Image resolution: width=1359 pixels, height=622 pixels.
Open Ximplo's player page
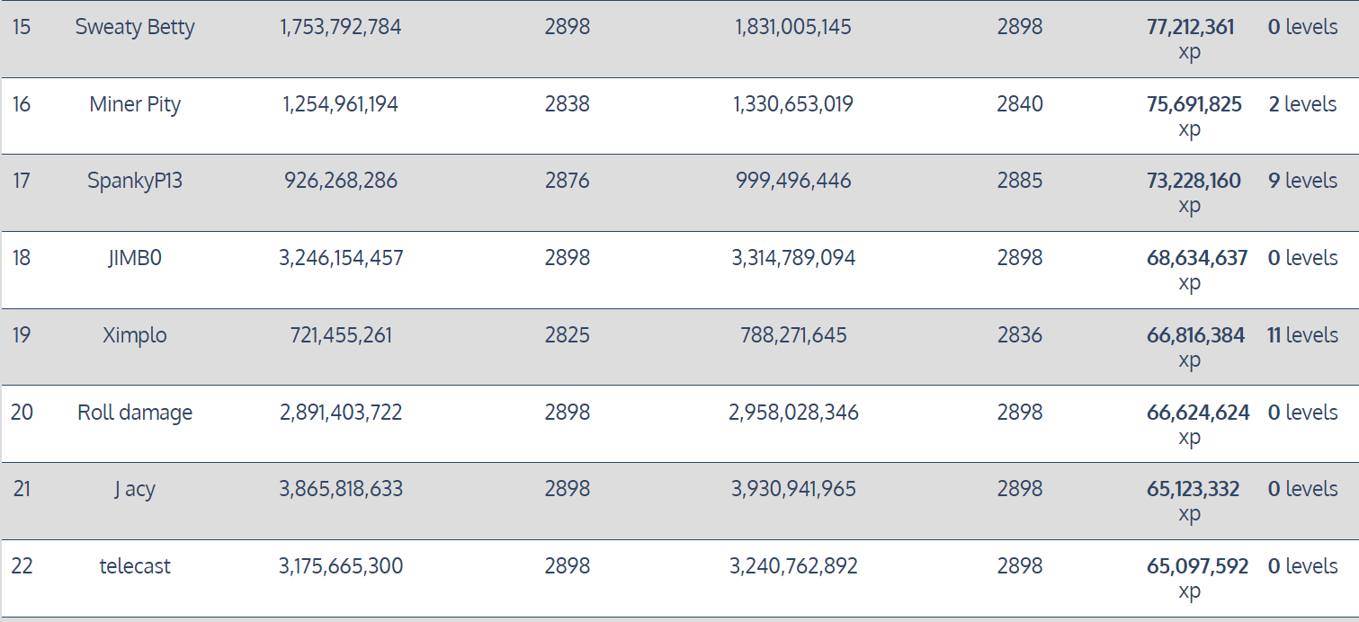tap(135, 335)
